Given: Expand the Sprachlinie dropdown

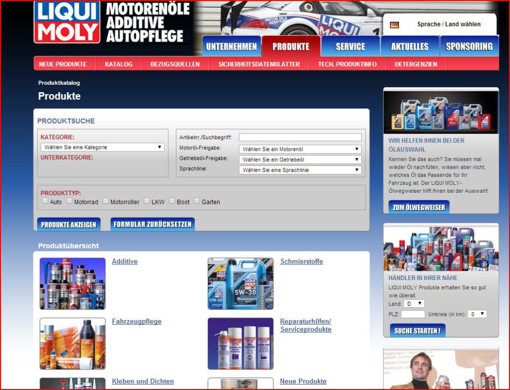Looking at the screenshot, I should click(300, 170).
